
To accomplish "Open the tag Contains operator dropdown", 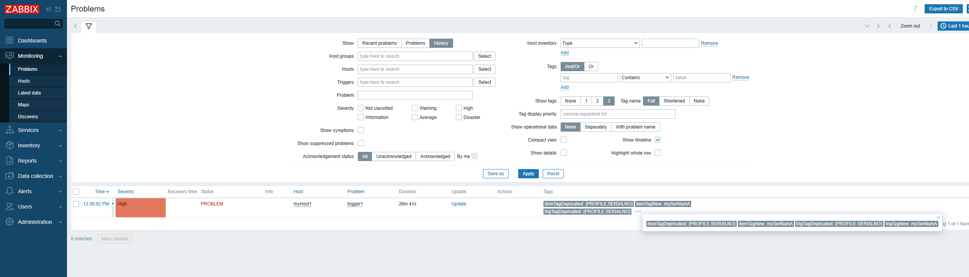I will pyautogui.click(x=645, y=78).
